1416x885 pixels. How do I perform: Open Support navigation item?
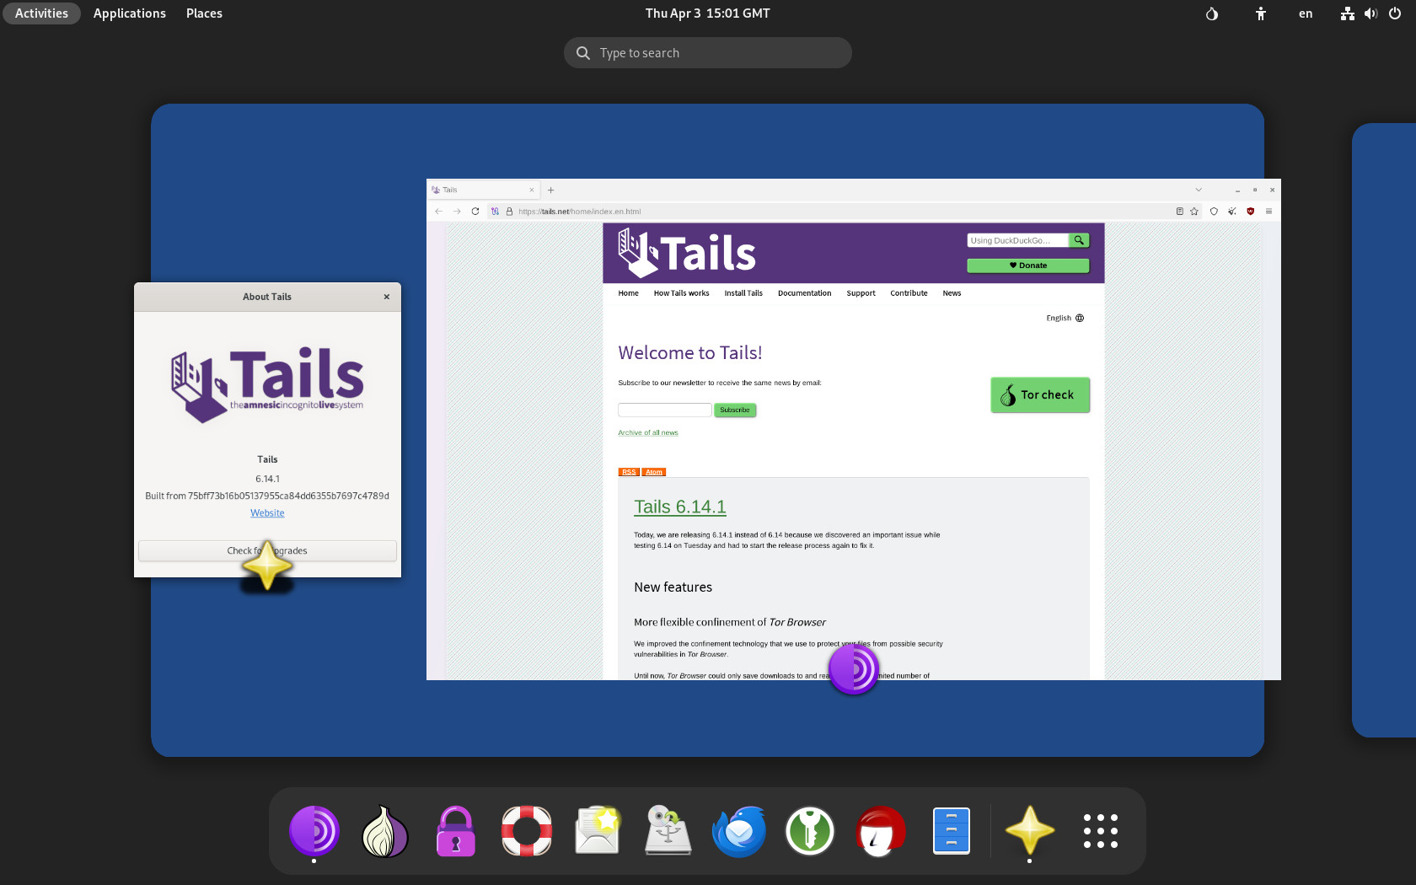(861, 293)
